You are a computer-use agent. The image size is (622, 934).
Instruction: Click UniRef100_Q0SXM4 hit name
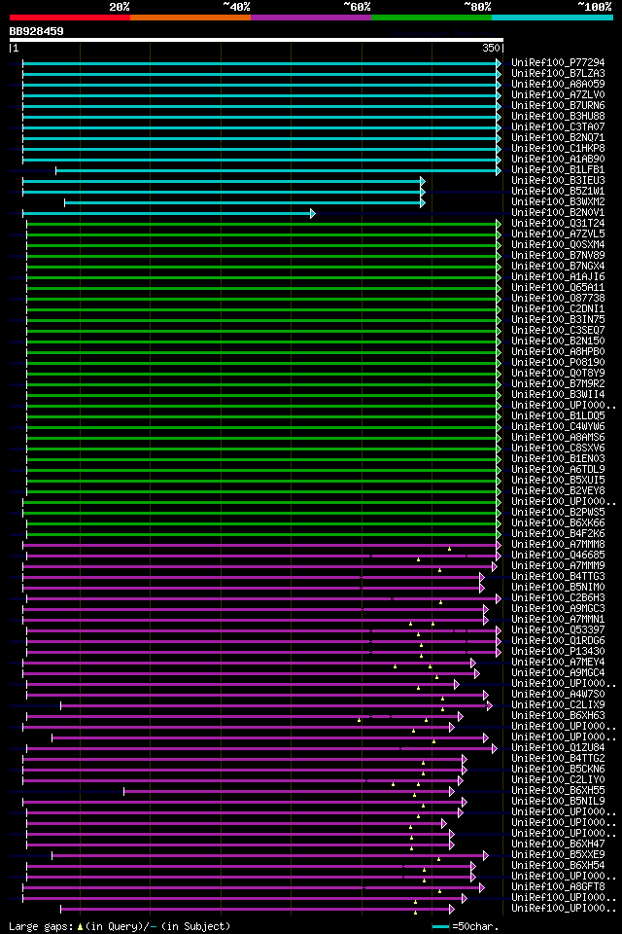tap(558, 245)
